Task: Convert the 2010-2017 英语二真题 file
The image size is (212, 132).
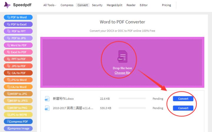Action: click(x=183, y=108)
